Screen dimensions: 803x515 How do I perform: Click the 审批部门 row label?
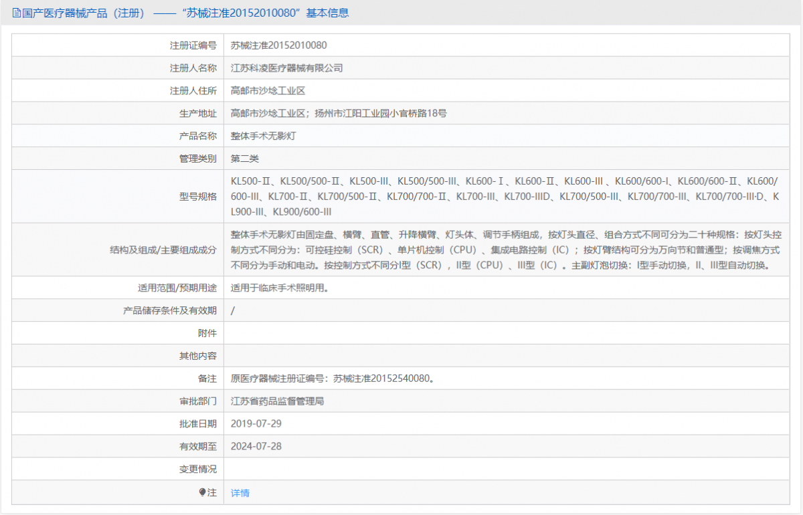(x=198, y=401)
